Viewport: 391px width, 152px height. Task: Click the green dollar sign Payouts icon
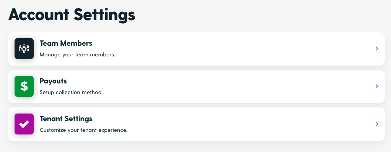pos(24,86)
